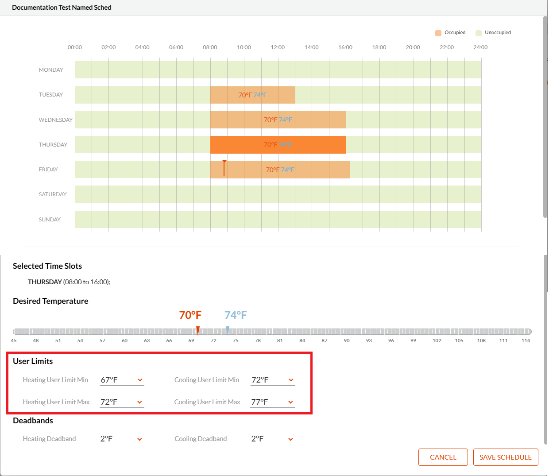Image resolution: width=549 pixels, height=476 pixels.
Task: Select Tuesday's occupied schedule block
Action: pyautogui.click(x=252, y=94)
